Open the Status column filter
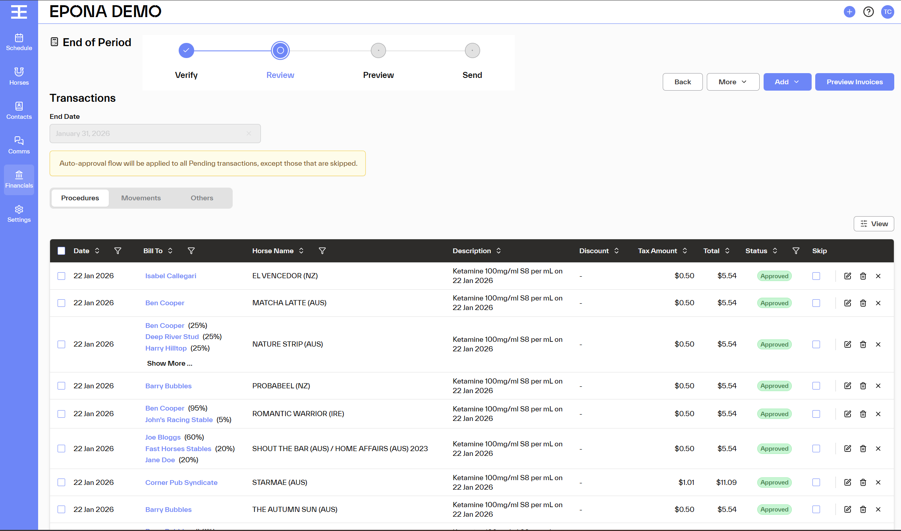Screen dimensions: 901x531 click(796, 251)
